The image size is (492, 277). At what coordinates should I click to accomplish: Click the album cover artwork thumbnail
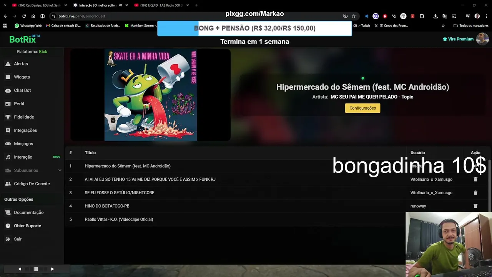(151, 95)
